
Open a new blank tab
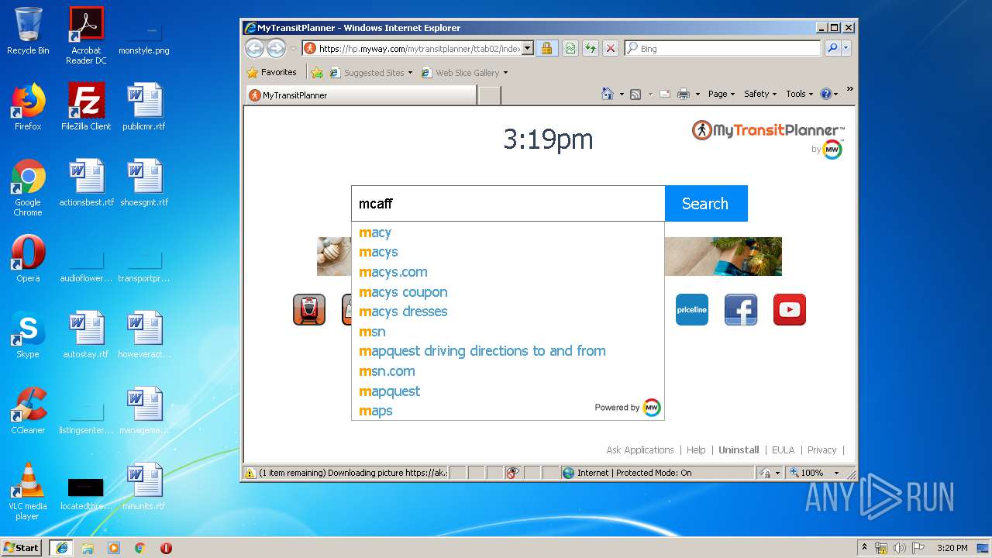coord(490,95)
